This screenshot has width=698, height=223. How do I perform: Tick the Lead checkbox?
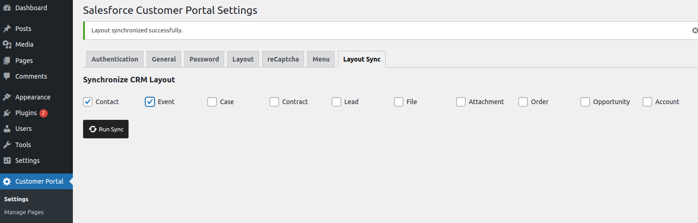(336, 102)
